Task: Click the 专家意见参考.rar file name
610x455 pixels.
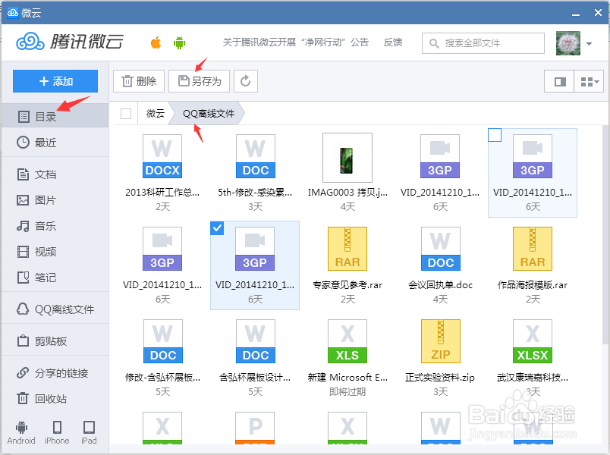Action: point(347,285)
